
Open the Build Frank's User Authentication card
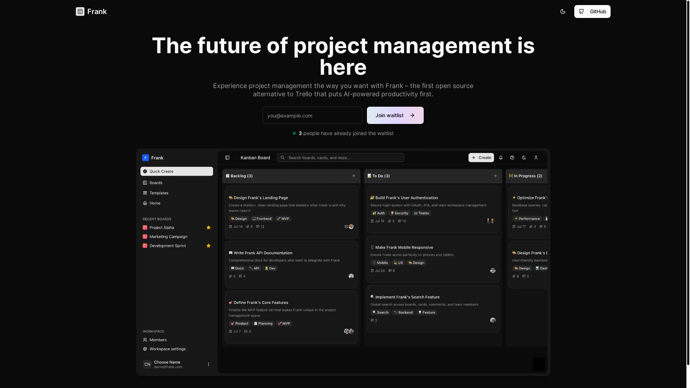click(x=433, y=209)
